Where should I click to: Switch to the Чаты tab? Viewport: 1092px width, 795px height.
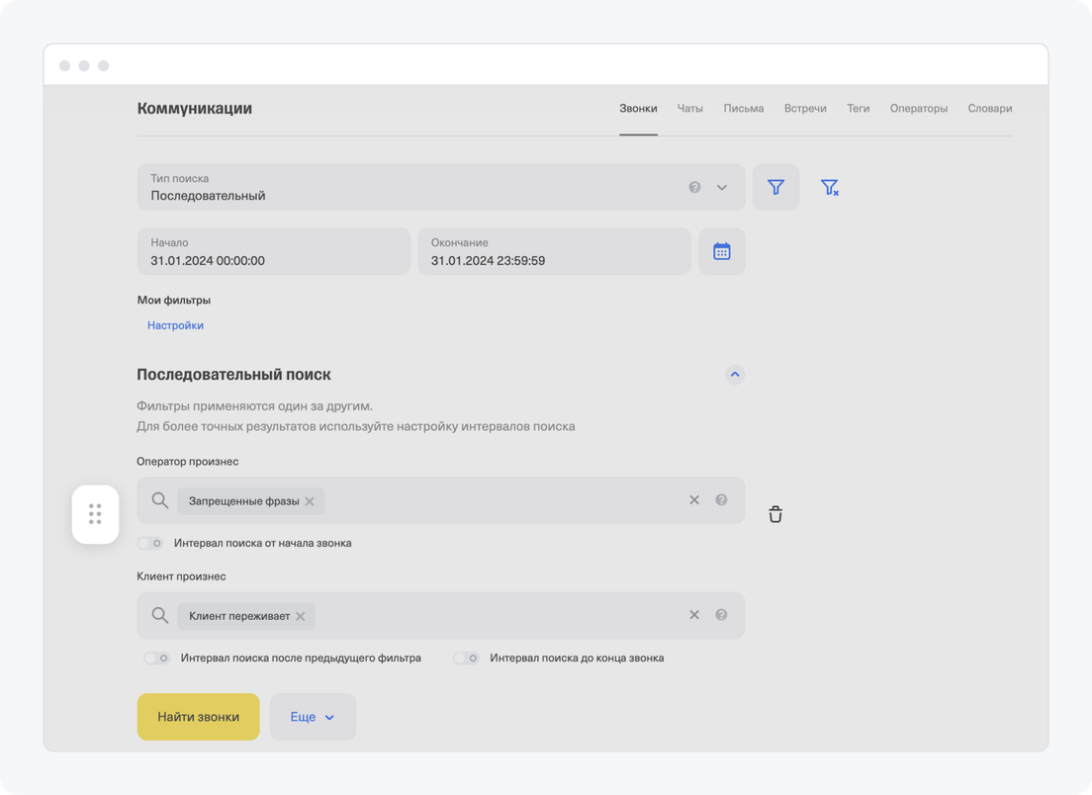[690, 109]
